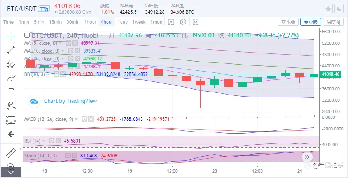This screenshot has height=178, width=348.
Task: Select the zoom in magnifier tool
Action: 11,166
